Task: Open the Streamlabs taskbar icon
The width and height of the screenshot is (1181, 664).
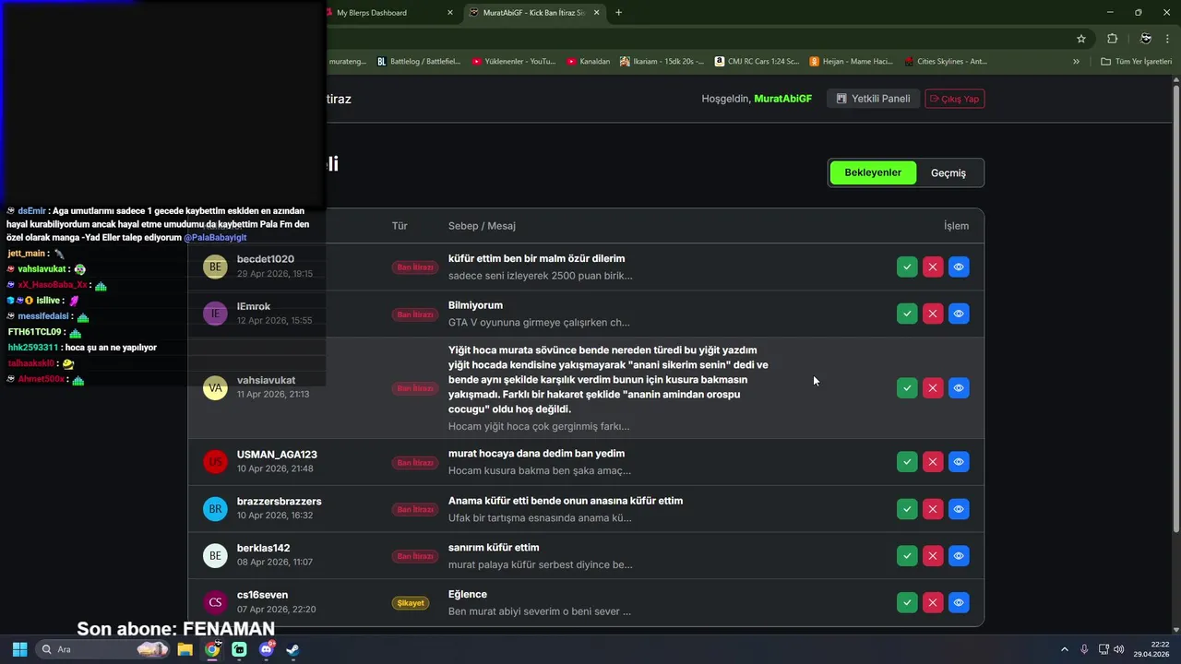Action: [x=240, y=649]
